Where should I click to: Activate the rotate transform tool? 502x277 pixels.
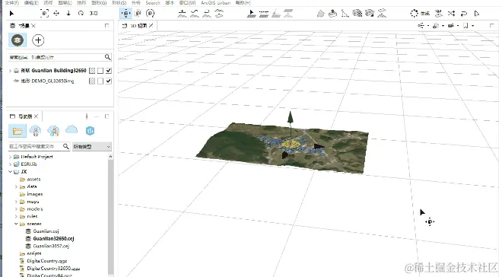[x=81, y=14]
